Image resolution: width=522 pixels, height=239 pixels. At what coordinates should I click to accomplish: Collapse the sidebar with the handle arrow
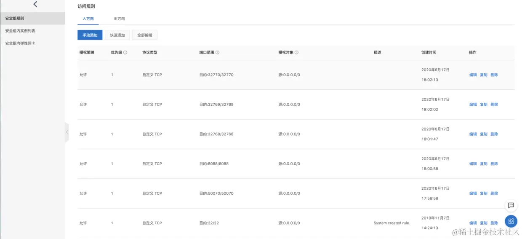(67, 132)
